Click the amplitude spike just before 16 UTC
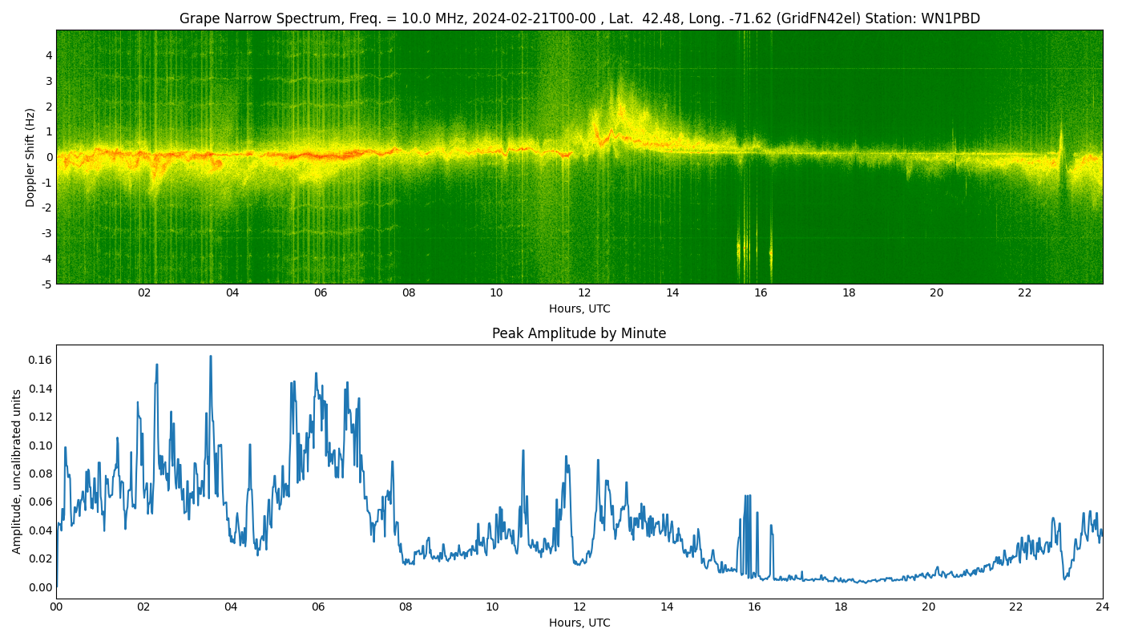 [x=747, y=496]
